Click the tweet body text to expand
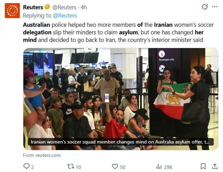This screenshot has width=223, height=172. click(x=118, y=32)
